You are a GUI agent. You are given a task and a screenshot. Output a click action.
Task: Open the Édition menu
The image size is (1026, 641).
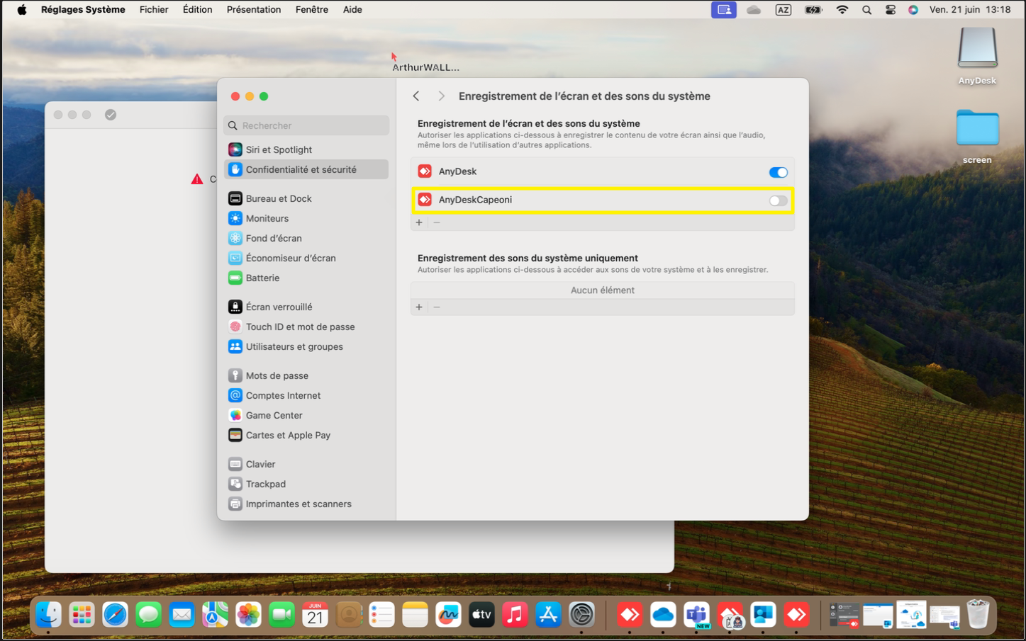coord(197,9)
